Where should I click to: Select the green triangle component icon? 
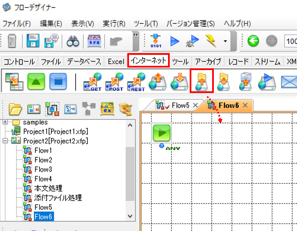click(36, 82)
